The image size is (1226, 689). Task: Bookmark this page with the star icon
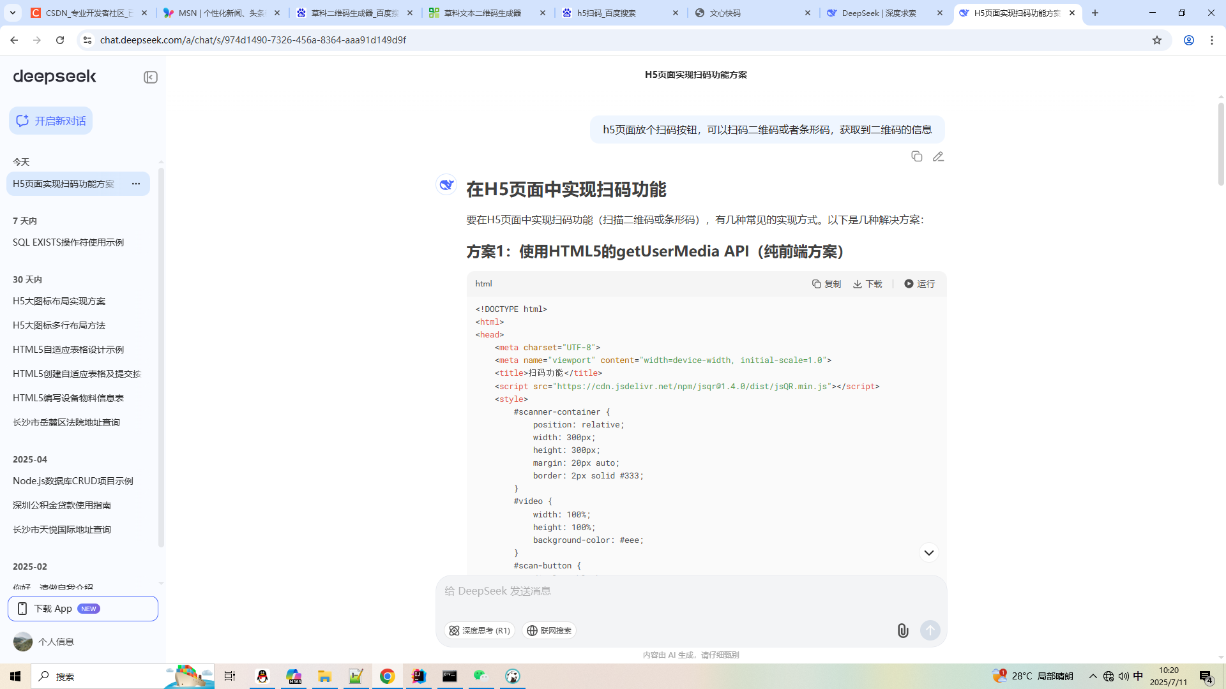[x=1157, y=40]
